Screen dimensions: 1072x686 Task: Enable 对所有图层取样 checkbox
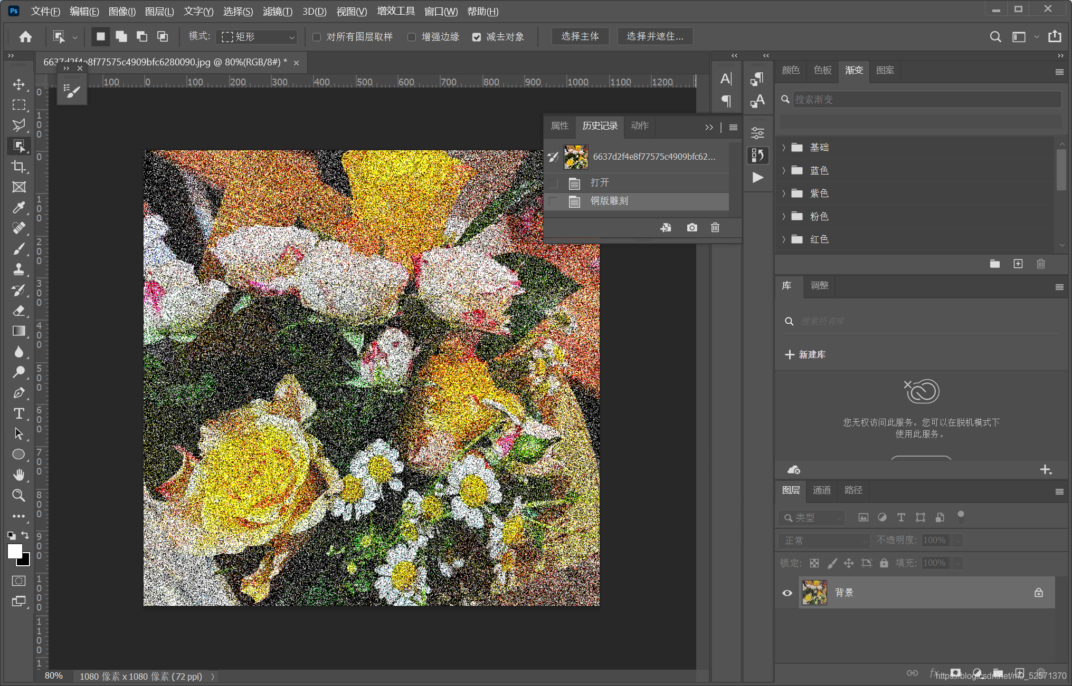[317, 37]
